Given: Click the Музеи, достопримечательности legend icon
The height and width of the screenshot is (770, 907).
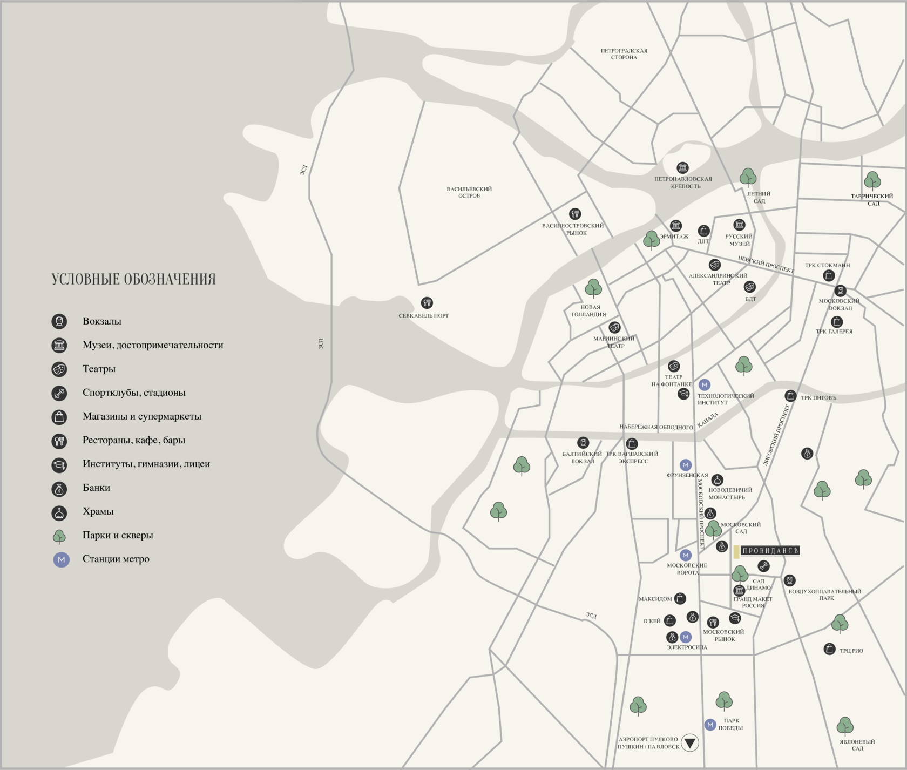Looking at the screenshot, I should (59, 345).
